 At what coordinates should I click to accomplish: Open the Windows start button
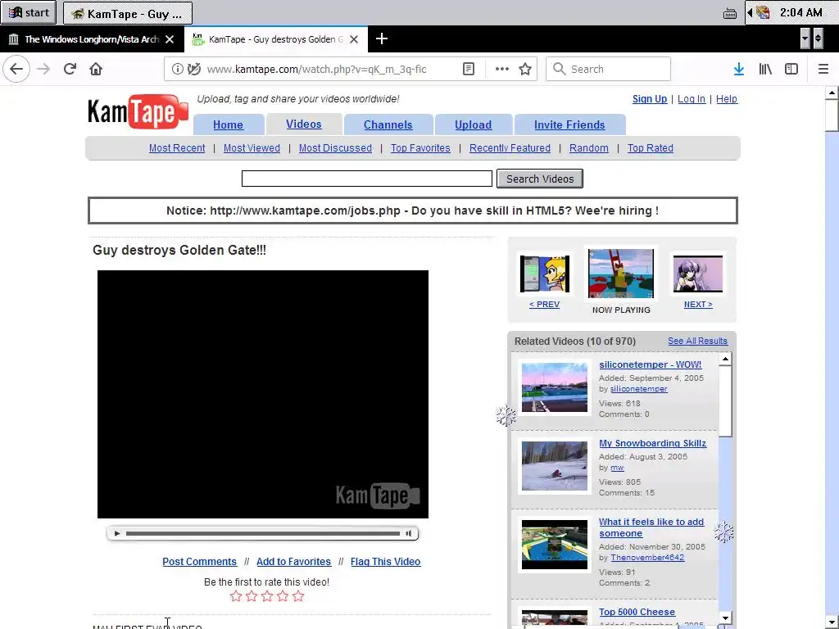point(29,12)
